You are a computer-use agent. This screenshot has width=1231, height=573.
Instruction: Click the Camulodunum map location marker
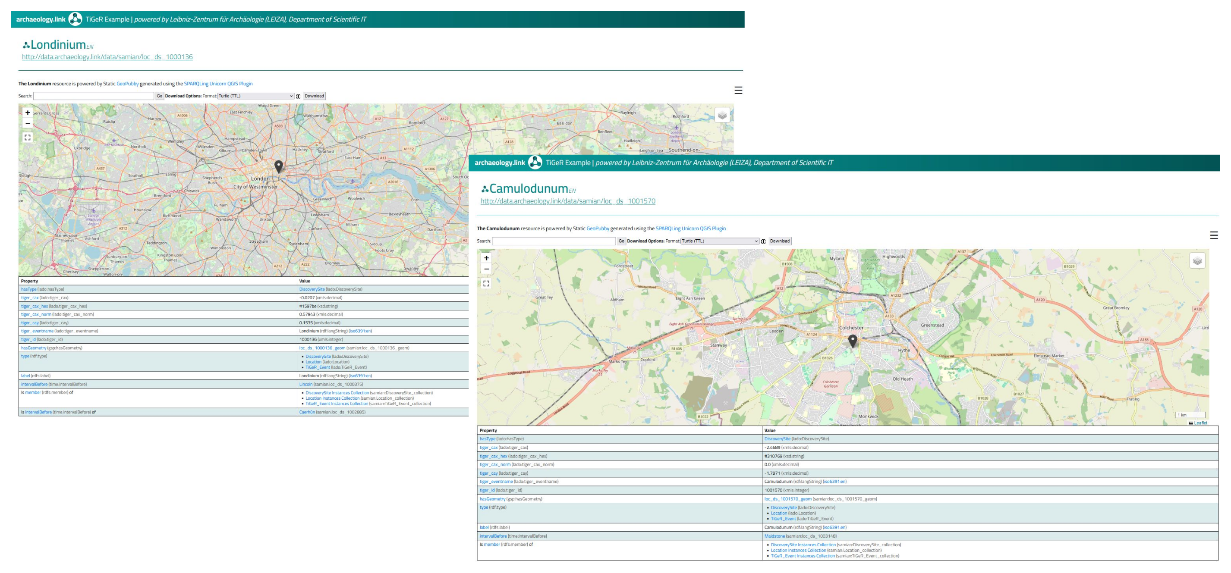coord(853,341)
